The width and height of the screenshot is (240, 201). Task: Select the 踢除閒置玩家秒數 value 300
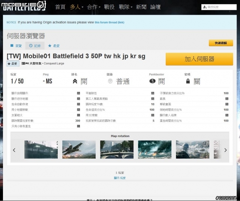point(78,121)
